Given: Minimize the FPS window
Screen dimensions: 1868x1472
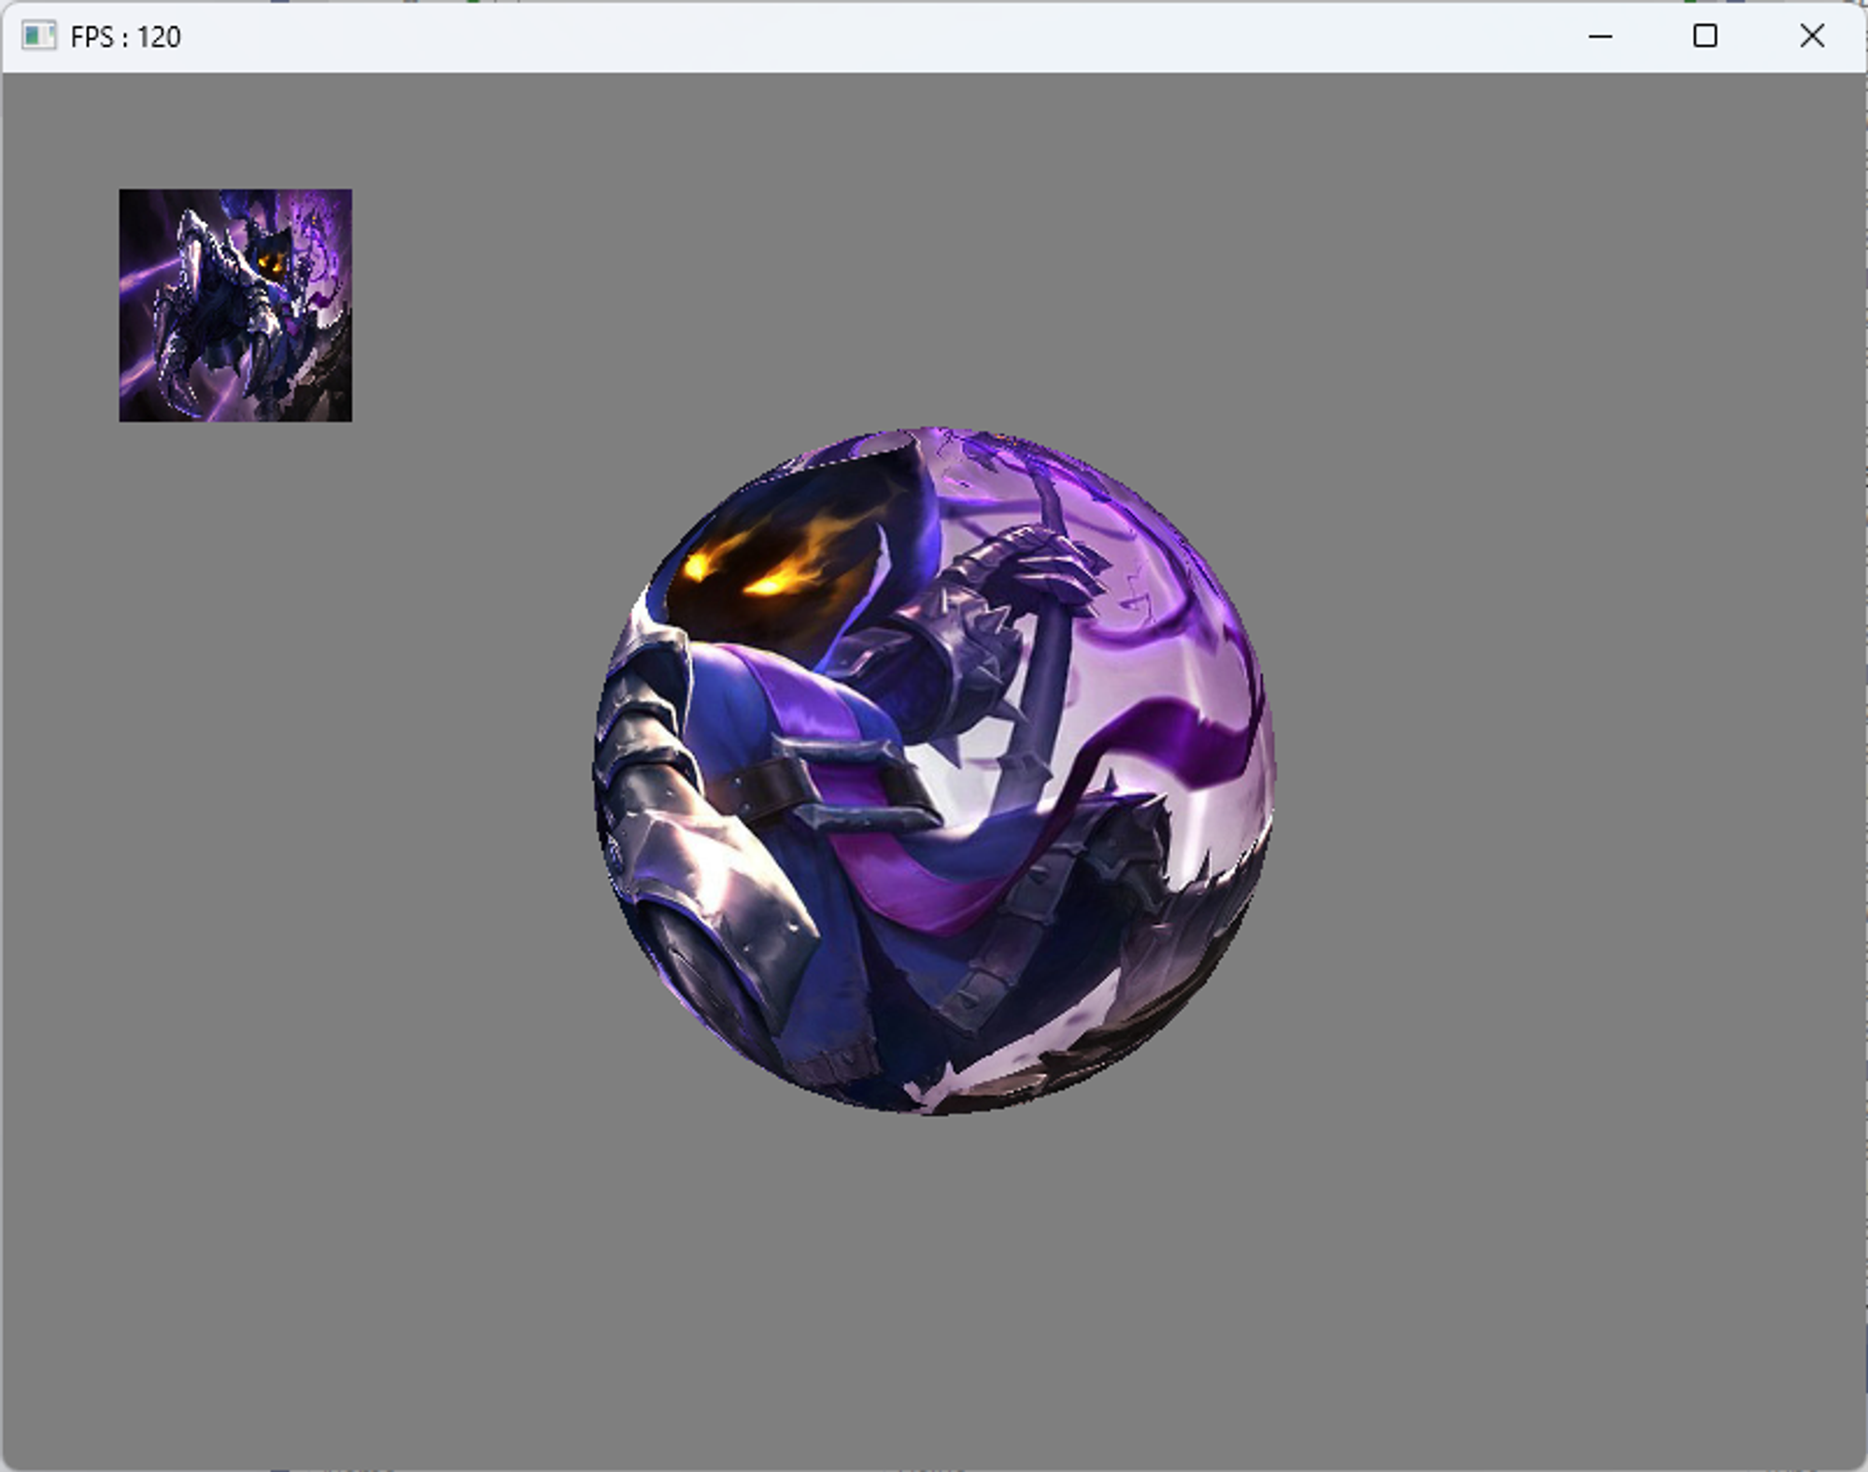Looking at the screenshot, I should [x=1600, y=36].
